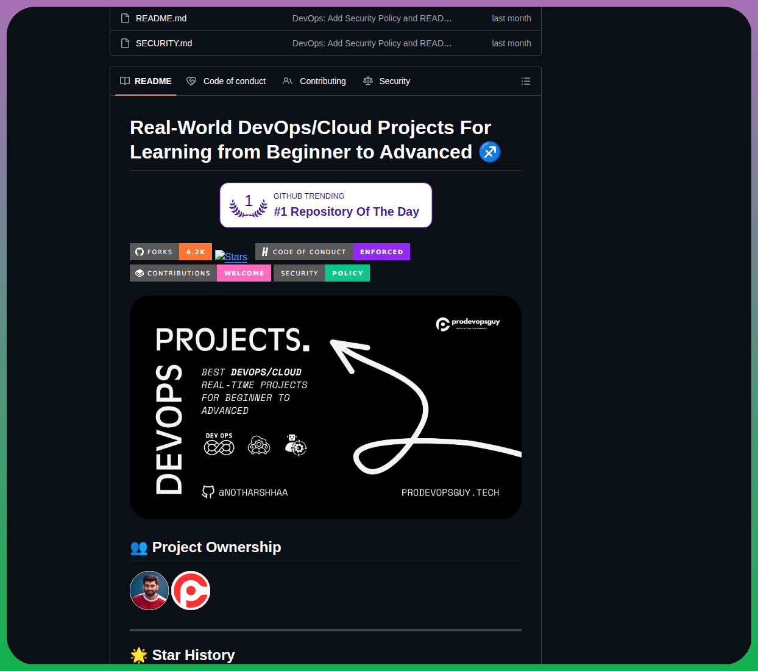Click the star emoji beside Star History
This screenshot has width=758, height=671.
[x=139, y=655]
